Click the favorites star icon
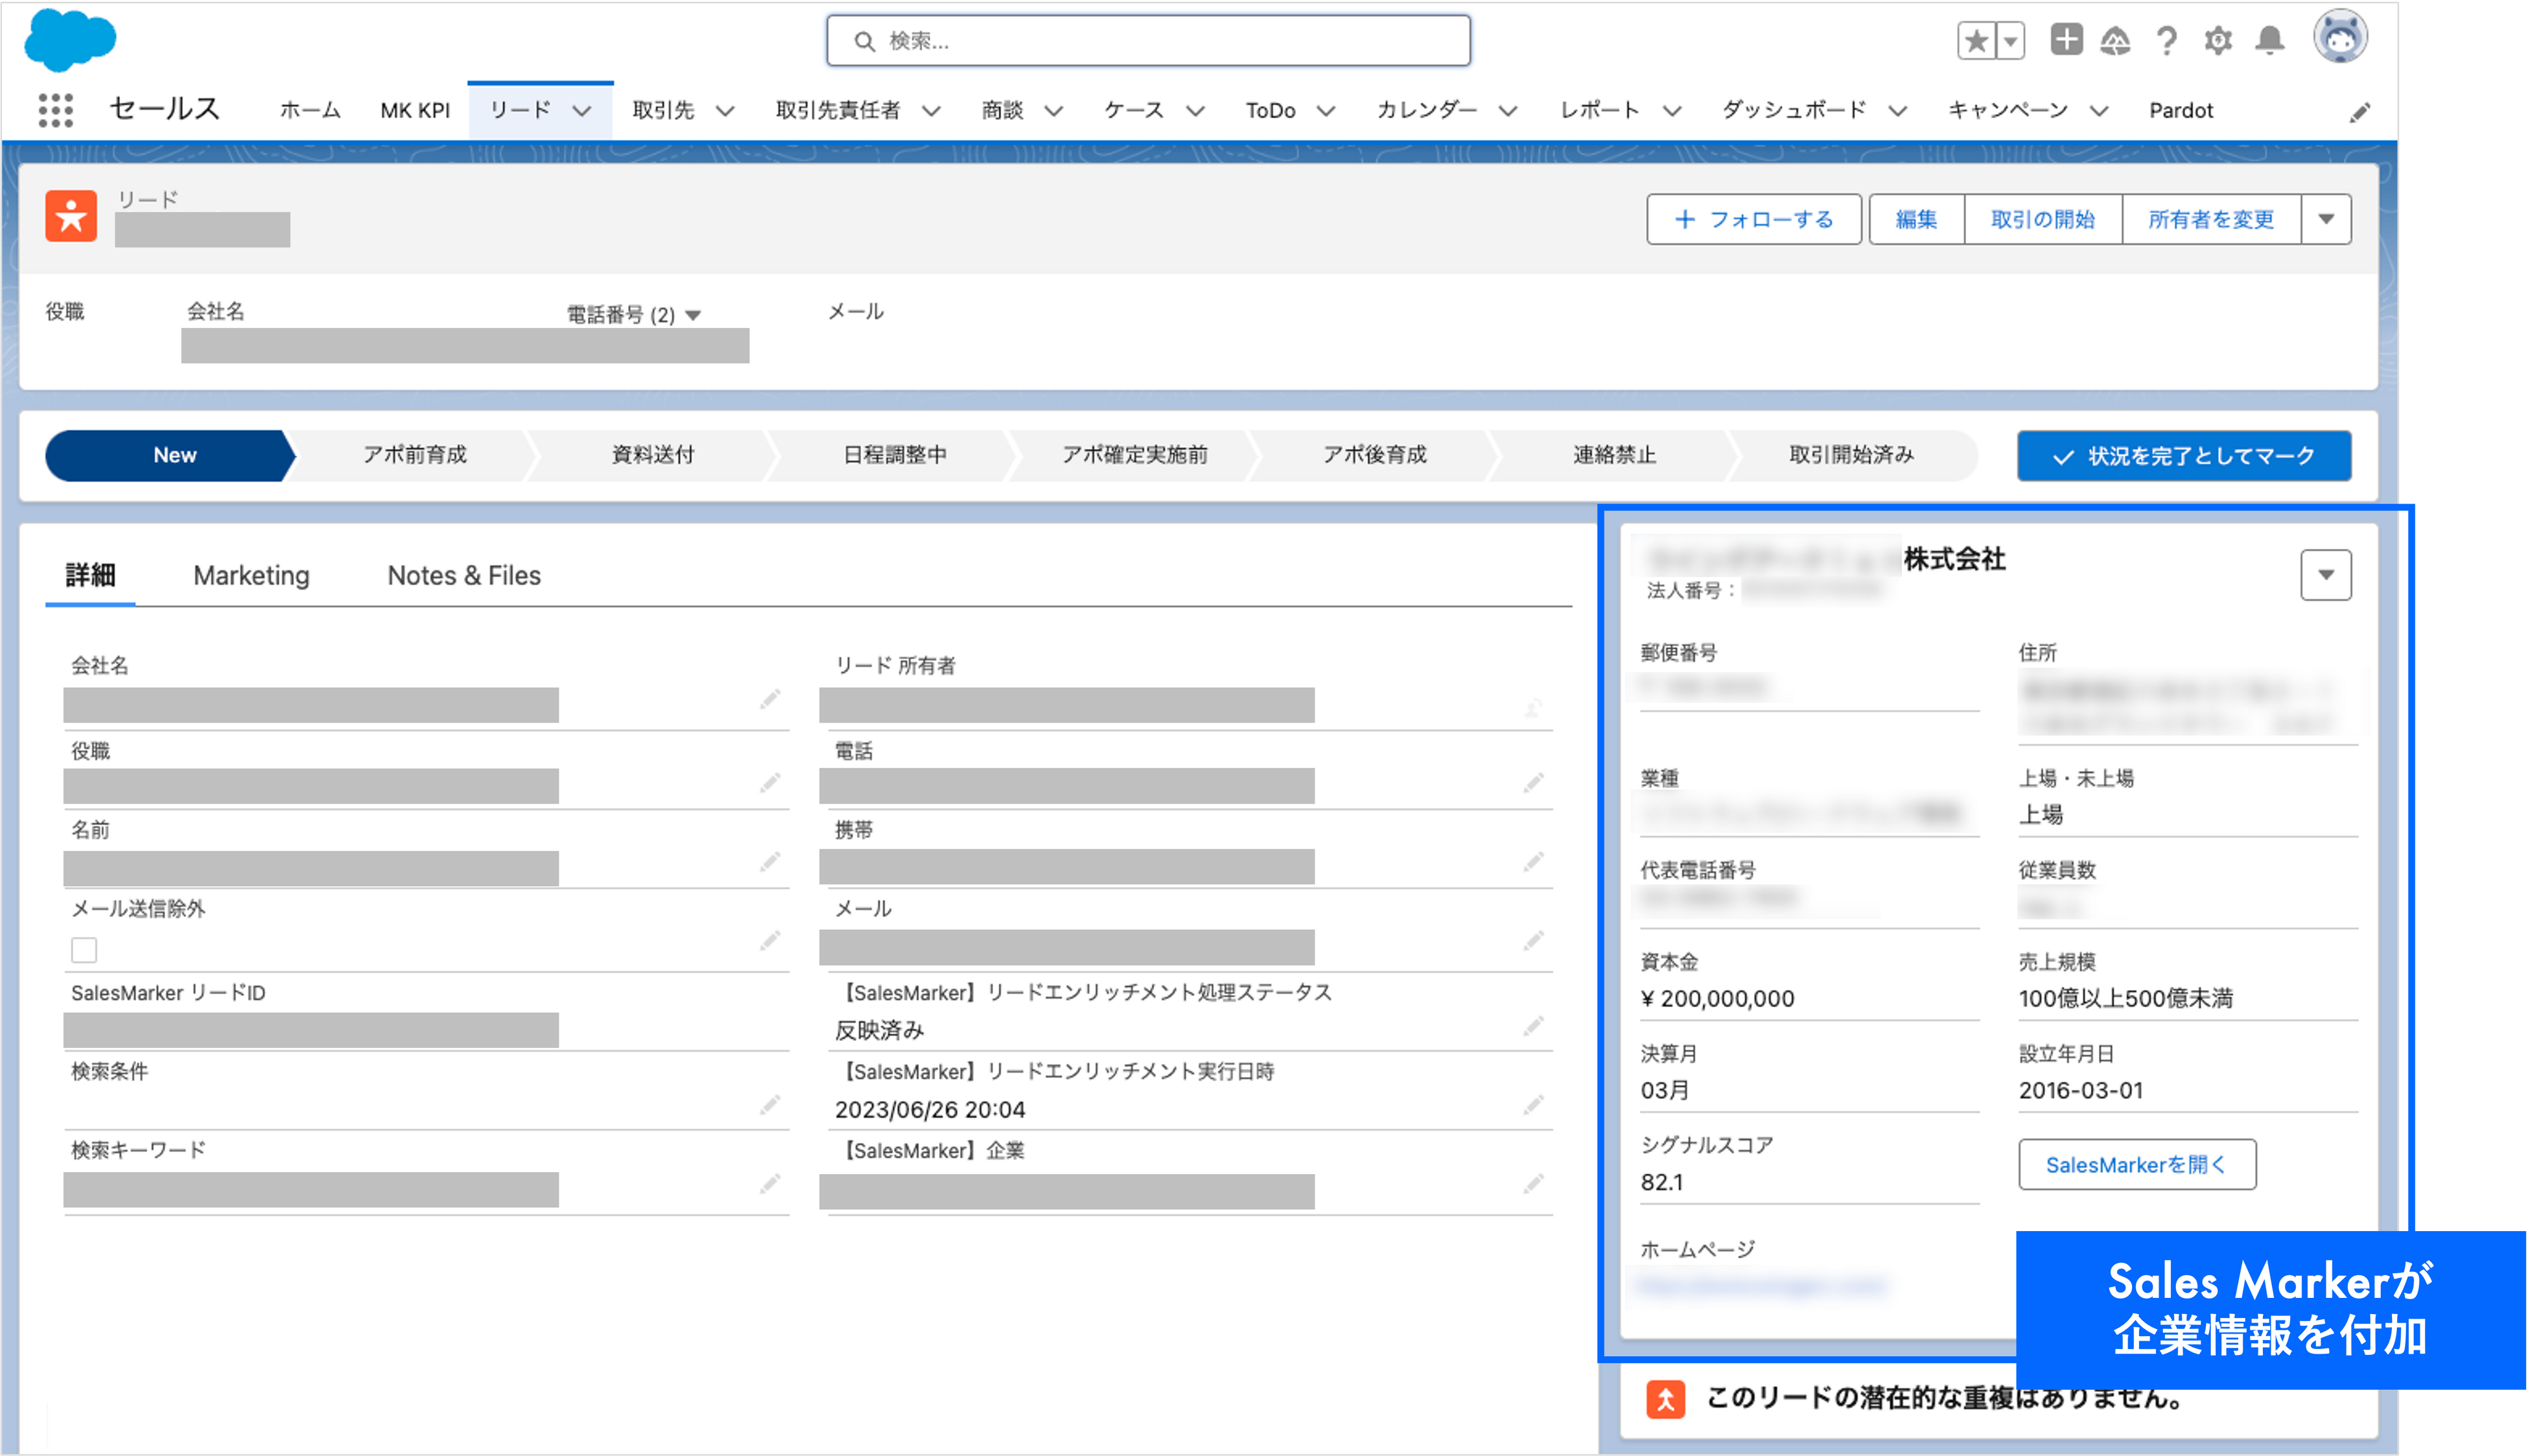The image size is (2528, 1456). coord(1976,41)
